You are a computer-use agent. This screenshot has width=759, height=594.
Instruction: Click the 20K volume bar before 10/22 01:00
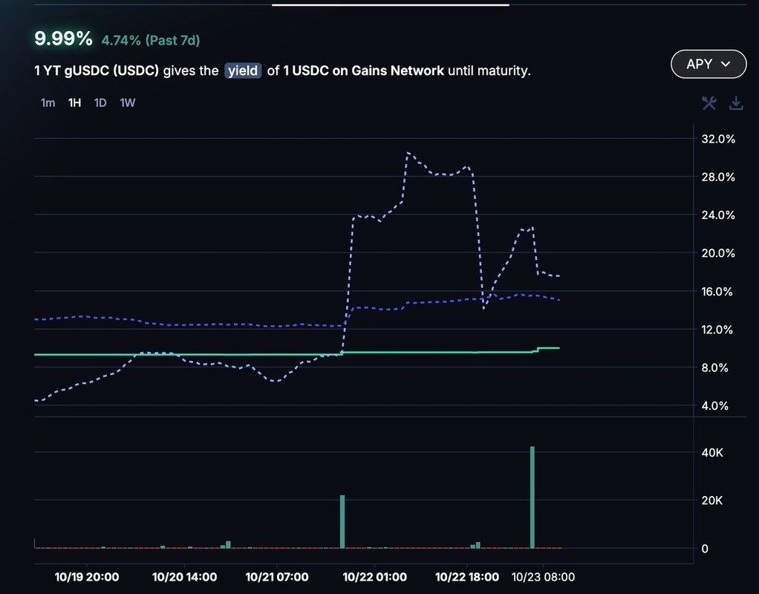342,520
